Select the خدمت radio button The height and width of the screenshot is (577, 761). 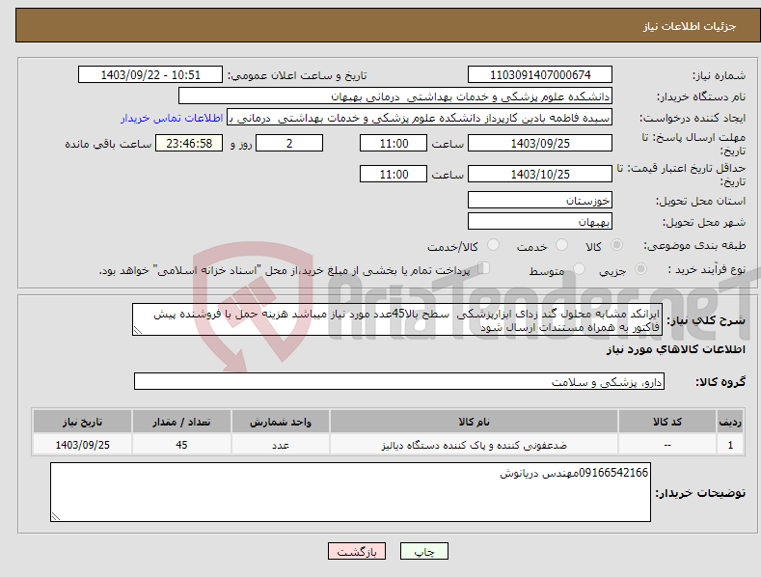561,245
